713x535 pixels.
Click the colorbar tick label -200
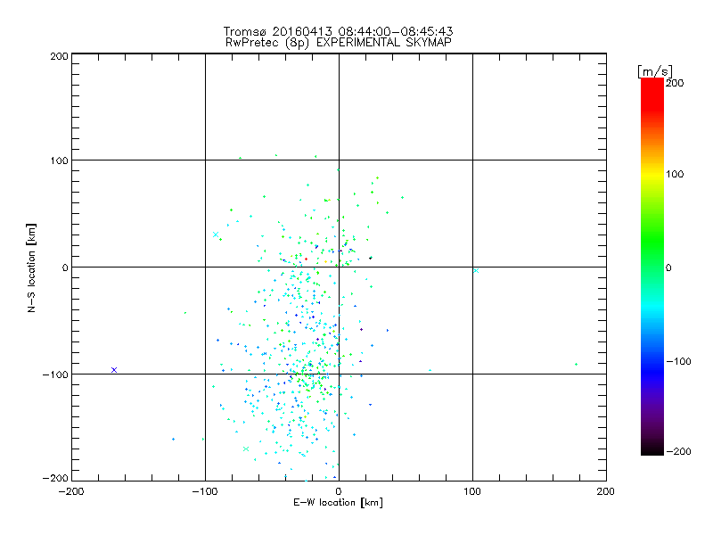pyautogui.click(x=678, y=451)
